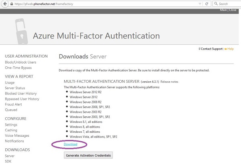Open the Help link
Screen dimensions: 241x164
[230, 49]
